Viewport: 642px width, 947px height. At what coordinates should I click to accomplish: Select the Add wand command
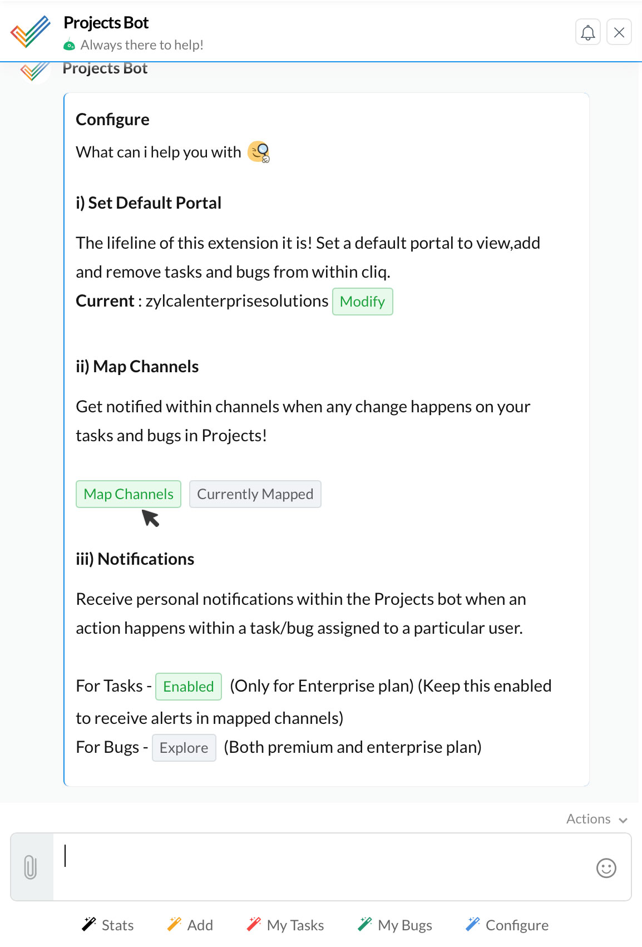(x=190, y=925)
